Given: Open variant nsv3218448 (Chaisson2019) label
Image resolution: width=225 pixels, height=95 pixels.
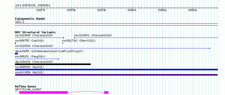Looking at the screenshot, I should [34, 35].
